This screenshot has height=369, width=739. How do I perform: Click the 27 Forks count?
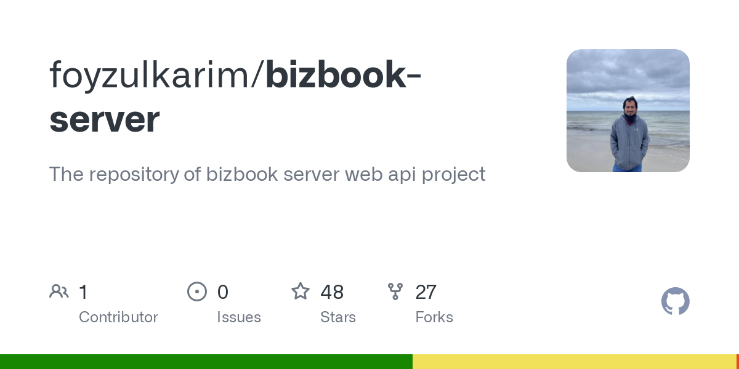(426, 292)
